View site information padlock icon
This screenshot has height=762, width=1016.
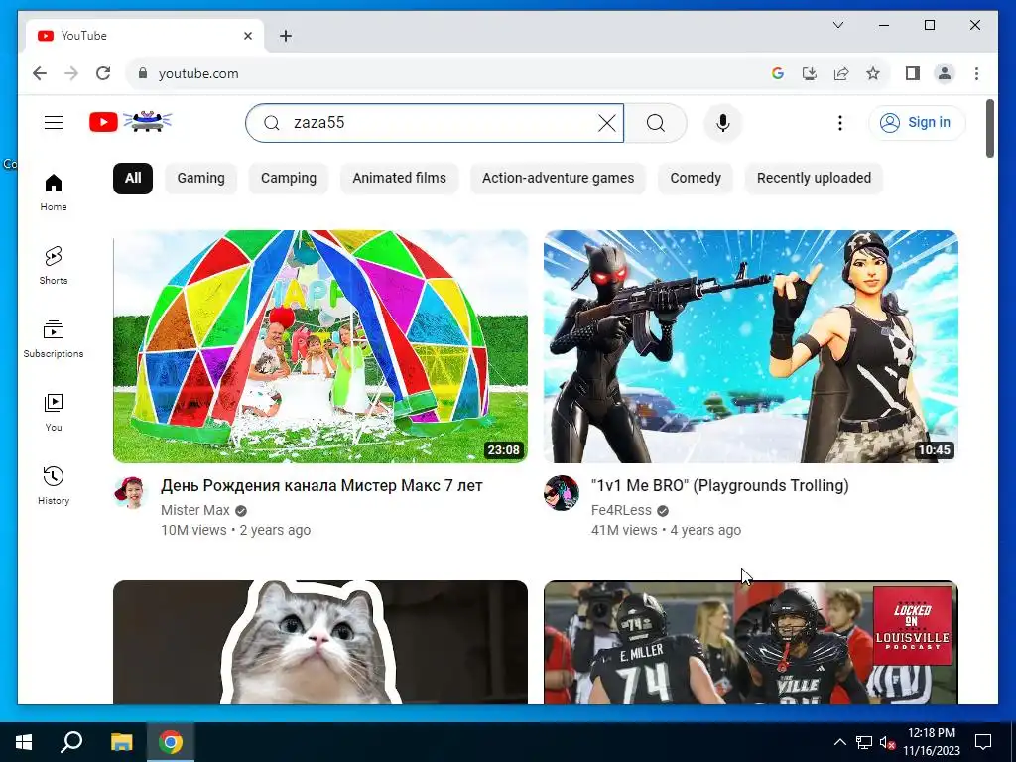(143, 73)
